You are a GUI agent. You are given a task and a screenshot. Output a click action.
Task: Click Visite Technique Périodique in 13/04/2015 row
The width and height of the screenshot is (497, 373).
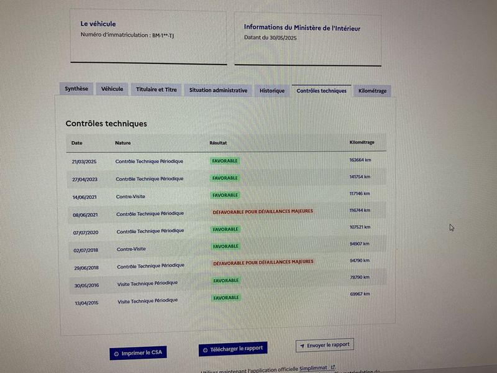tap(147, 301)
